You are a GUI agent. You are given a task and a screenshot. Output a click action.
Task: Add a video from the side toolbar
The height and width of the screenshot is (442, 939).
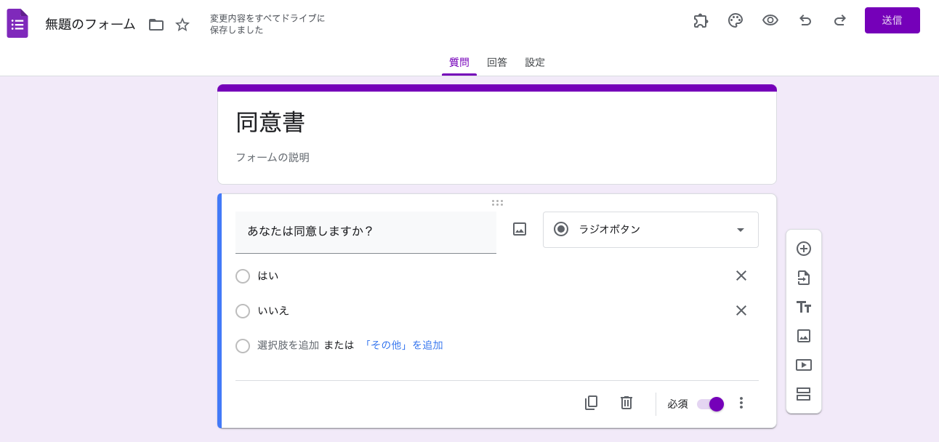tap(804, 365)
